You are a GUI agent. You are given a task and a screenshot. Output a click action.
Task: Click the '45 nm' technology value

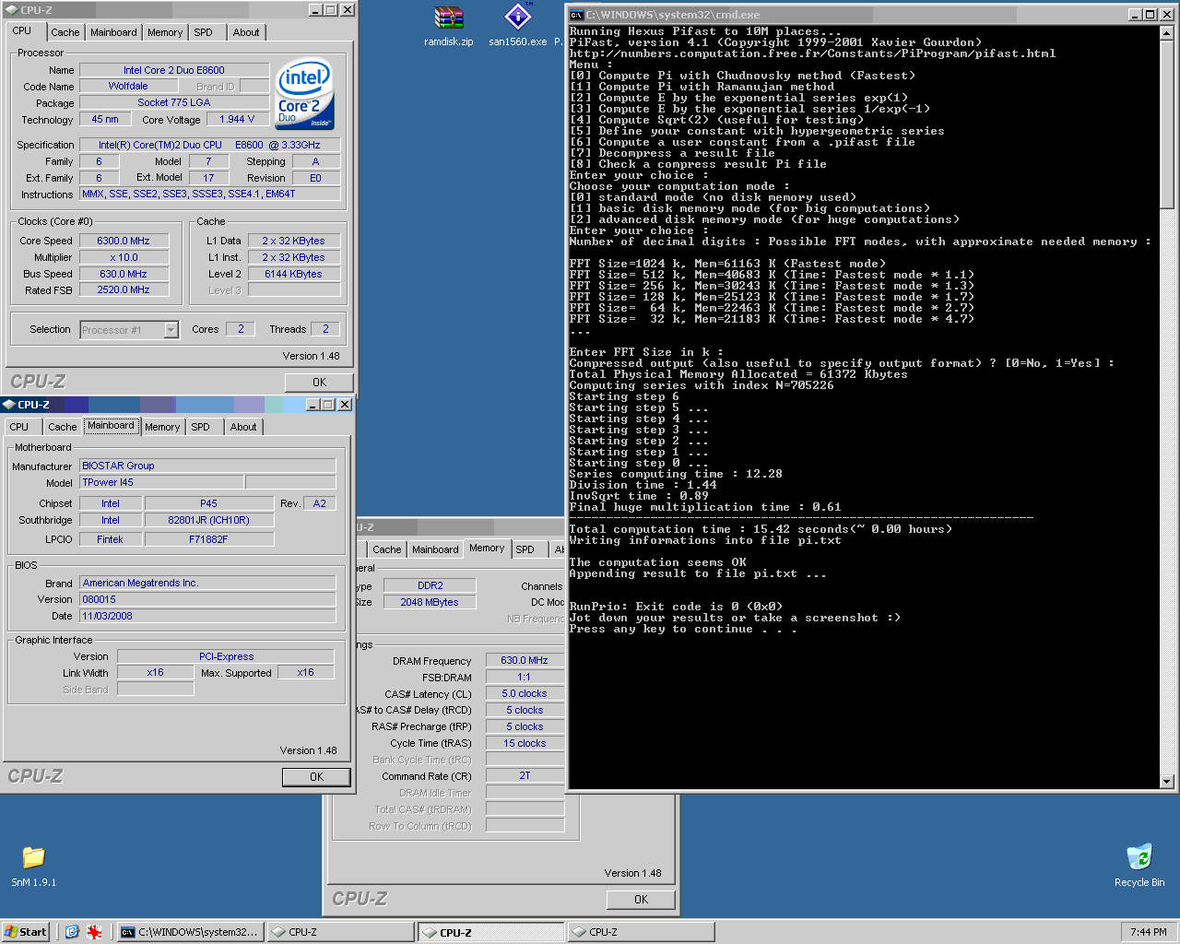click(x=105, y=120)
